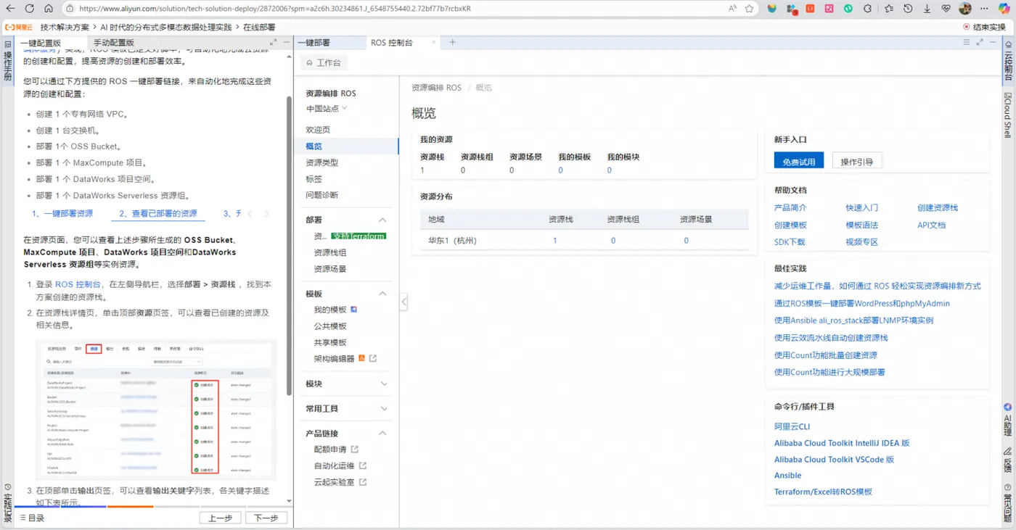Click the browser address bar URL
Screen dimensions: 1016x530
tap(274, 9)
